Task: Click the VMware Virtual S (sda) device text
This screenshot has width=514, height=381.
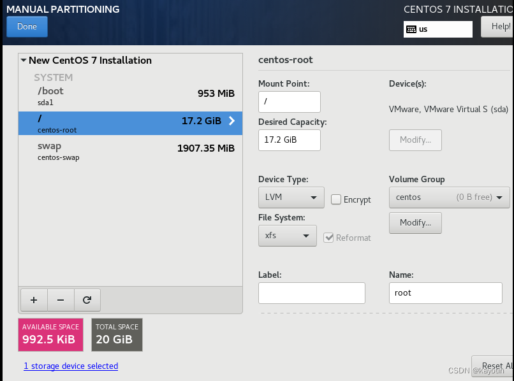Action: (x=448, y=109)
